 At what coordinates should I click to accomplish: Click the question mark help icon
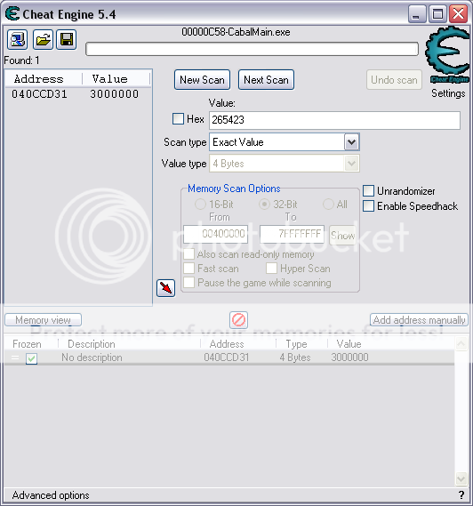point(461,495)
